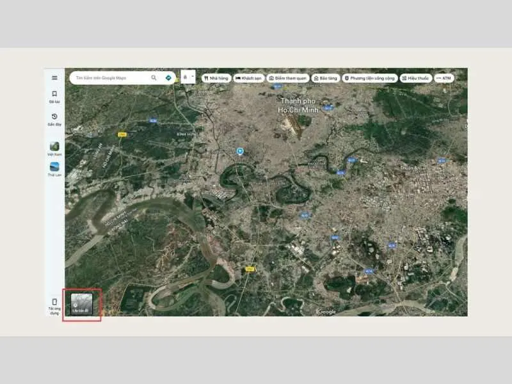
Task: Click the blue location pin on the map
Action: click(x=240, y=152)
